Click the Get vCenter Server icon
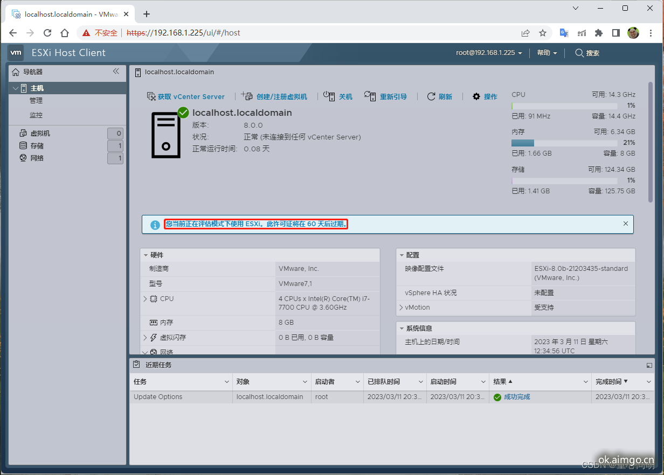 [x=151, y=96]
